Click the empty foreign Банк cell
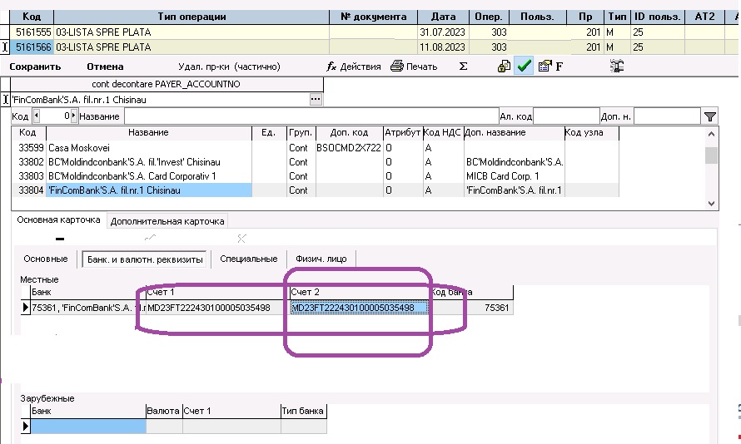 pos(88,426)
